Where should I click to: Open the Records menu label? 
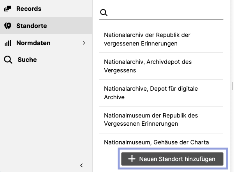pyautogui.click(x=29, y=9)
